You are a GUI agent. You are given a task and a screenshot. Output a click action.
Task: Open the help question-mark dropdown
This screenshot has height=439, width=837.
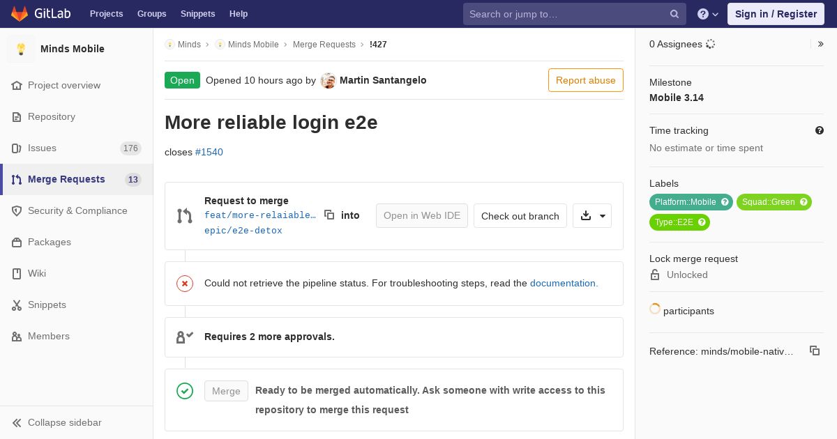708,14
